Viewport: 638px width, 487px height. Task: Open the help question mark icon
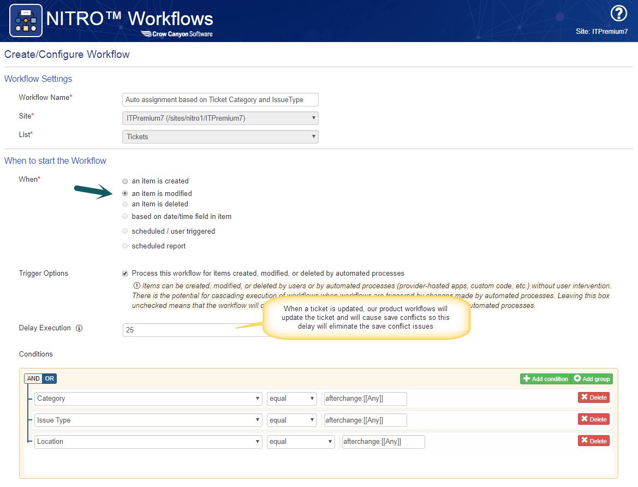click(618, 14)
